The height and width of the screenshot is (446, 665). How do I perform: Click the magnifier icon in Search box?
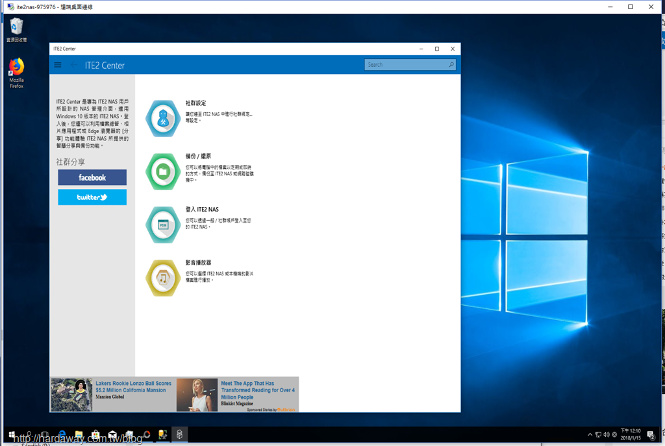[x=451, y=64]
